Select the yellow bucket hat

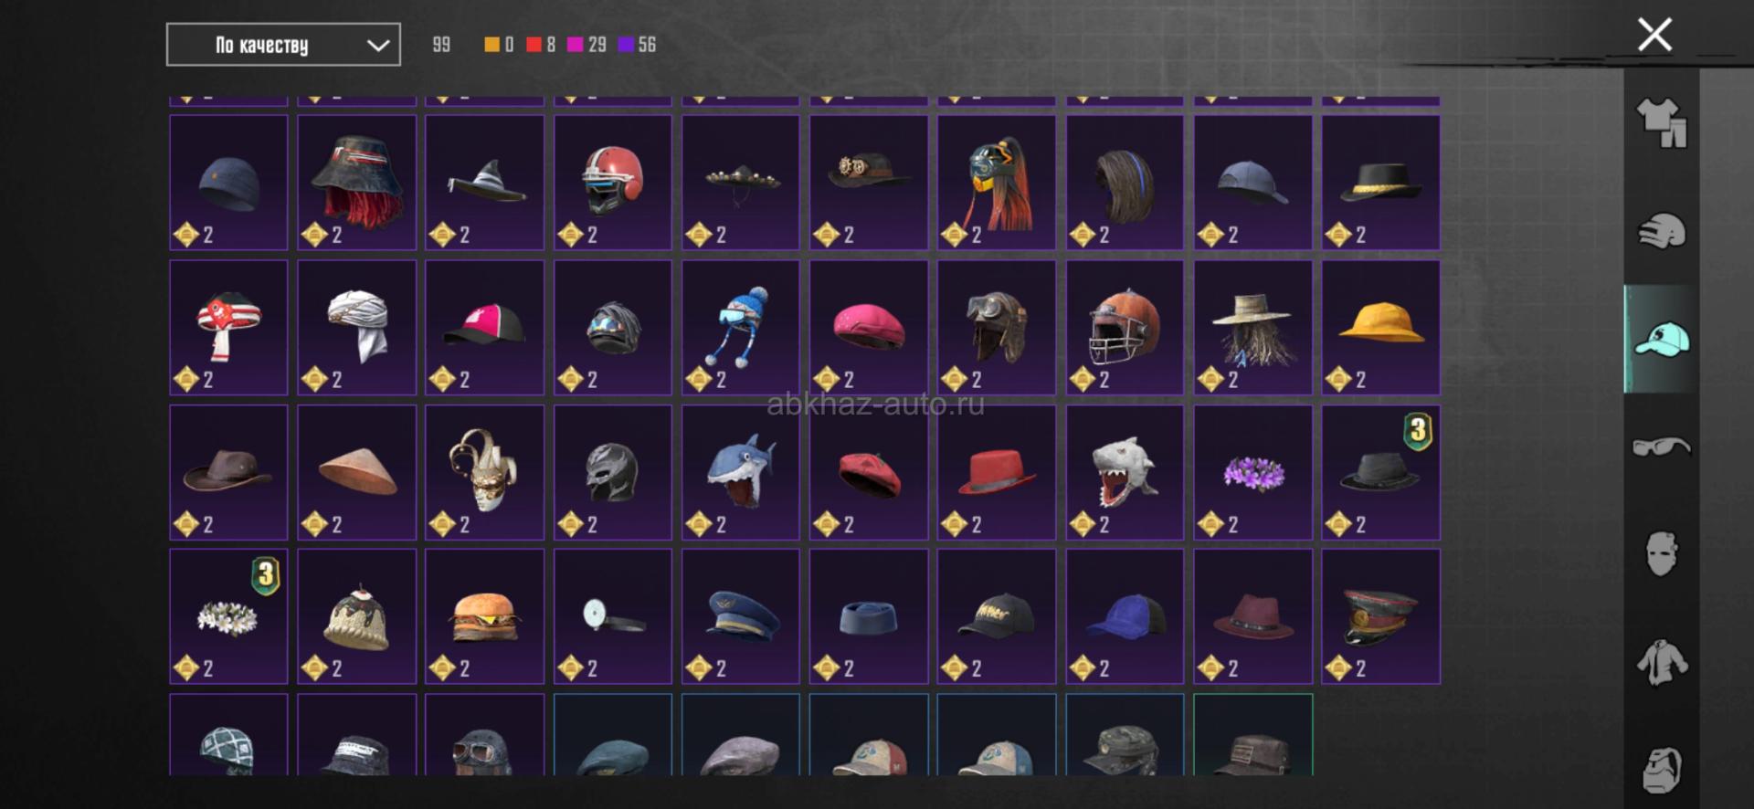(x=1380, y=328)
